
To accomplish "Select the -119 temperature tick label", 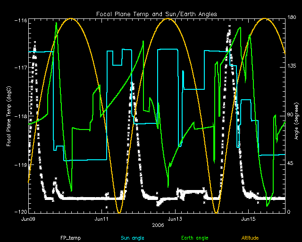I will click(x=19, y=165).
